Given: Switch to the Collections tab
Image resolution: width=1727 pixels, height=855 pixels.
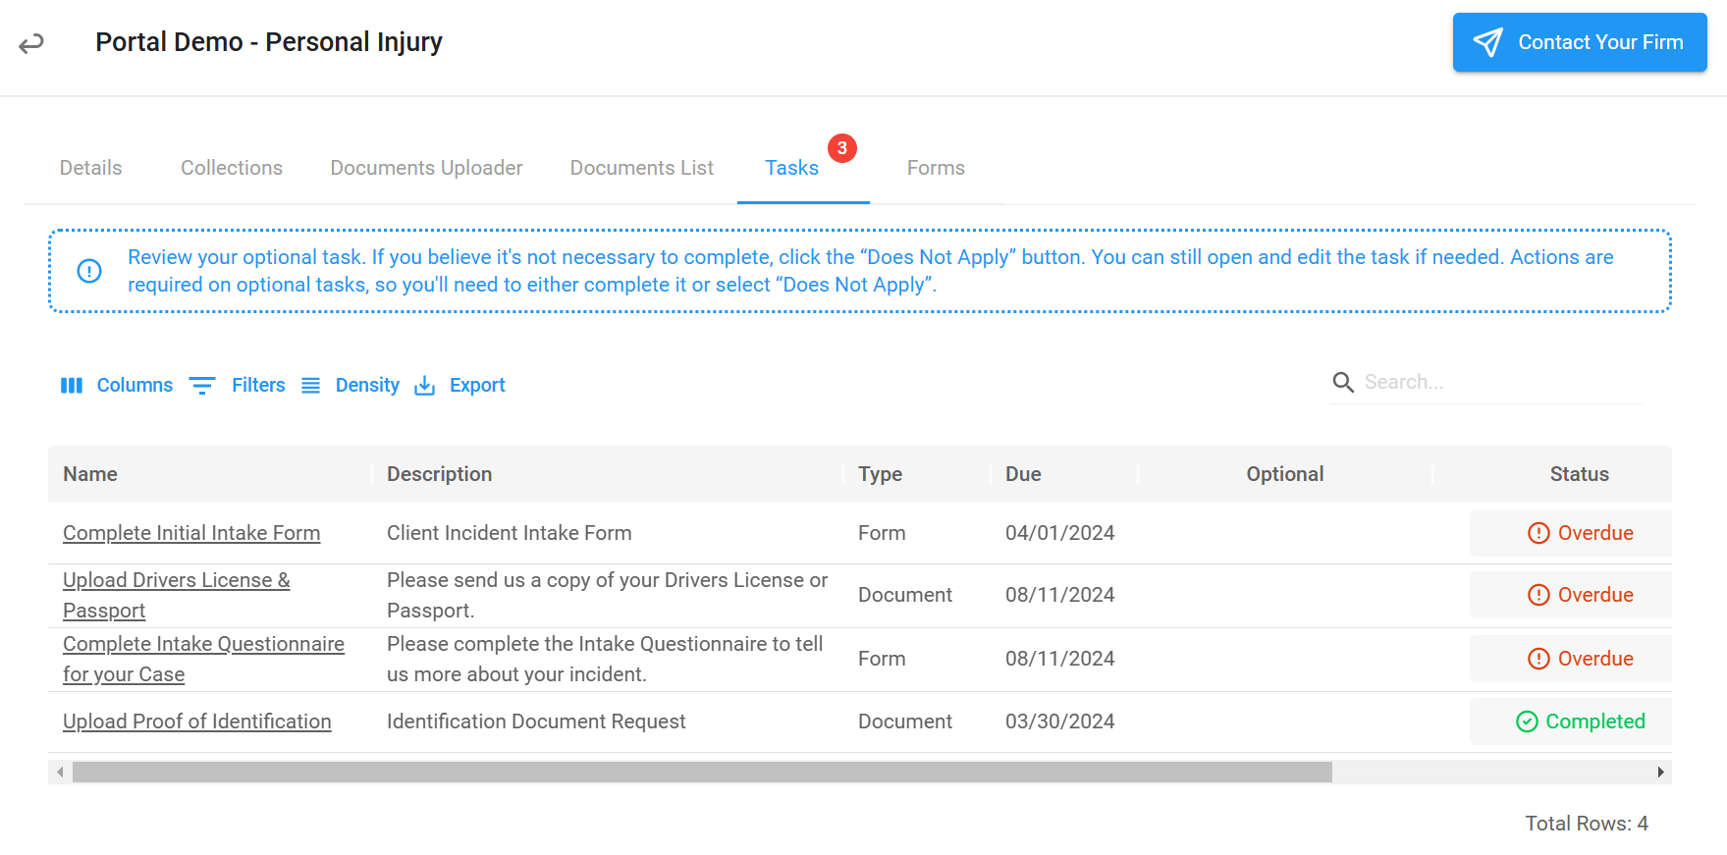Looking at the screenshot, I should (232, 168).
